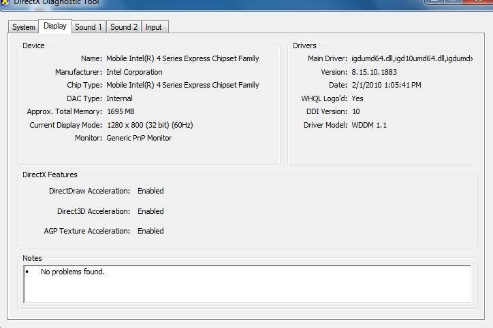This screenshot has height=328, width=493.
Task: Go to the Input tab
Action: point(154,27)
